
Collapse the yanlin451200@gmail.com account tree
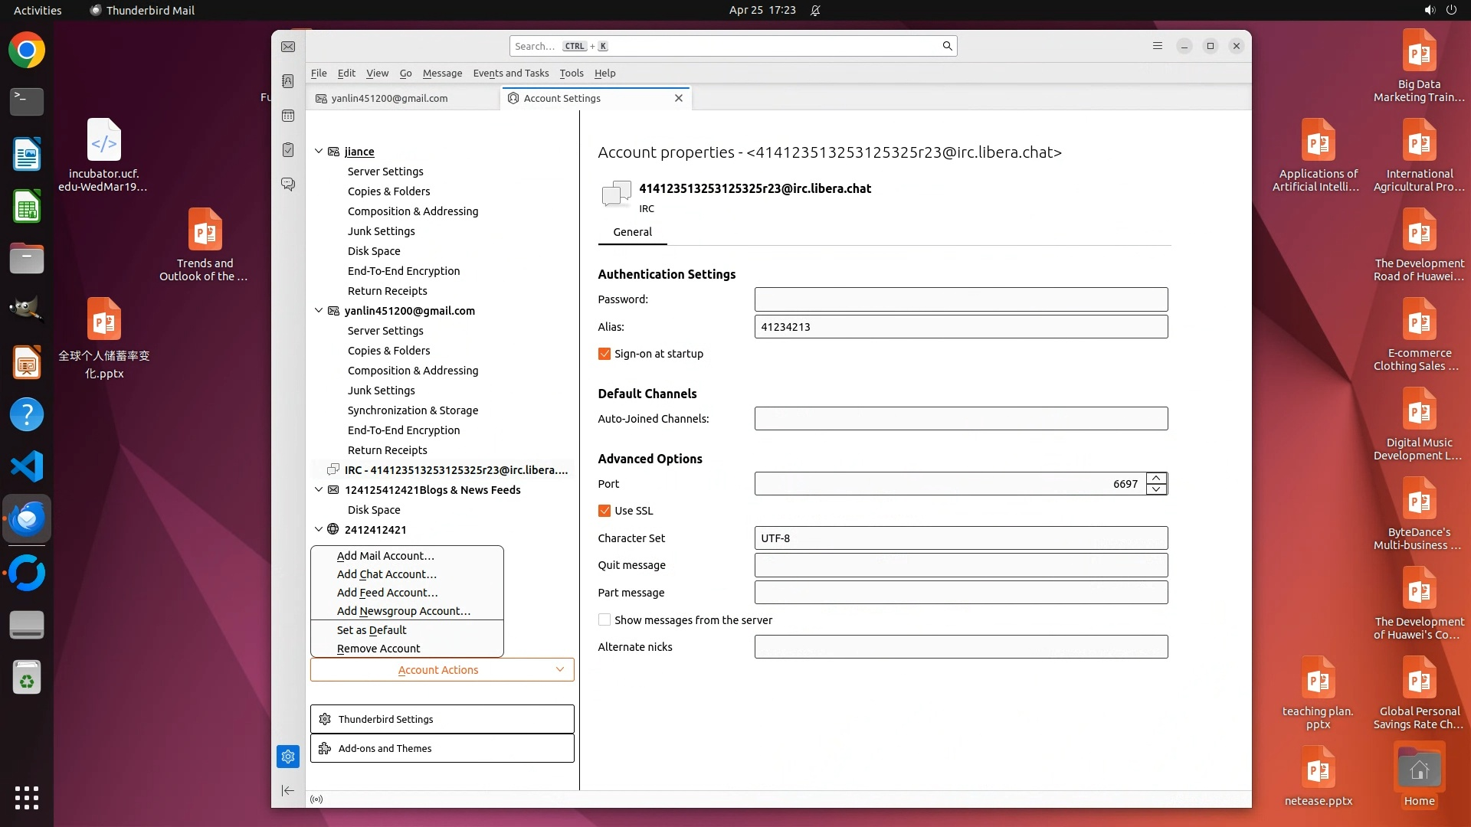coord(319,311)
